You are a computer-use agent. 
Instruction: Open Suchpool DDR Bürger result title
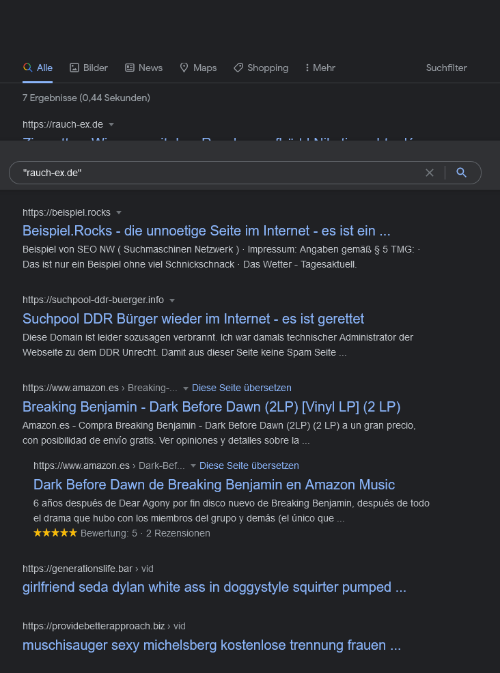click(x=193, y=319)
